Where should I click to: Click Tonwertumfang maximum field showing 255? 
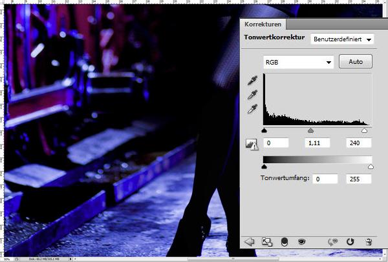(359, 179)
